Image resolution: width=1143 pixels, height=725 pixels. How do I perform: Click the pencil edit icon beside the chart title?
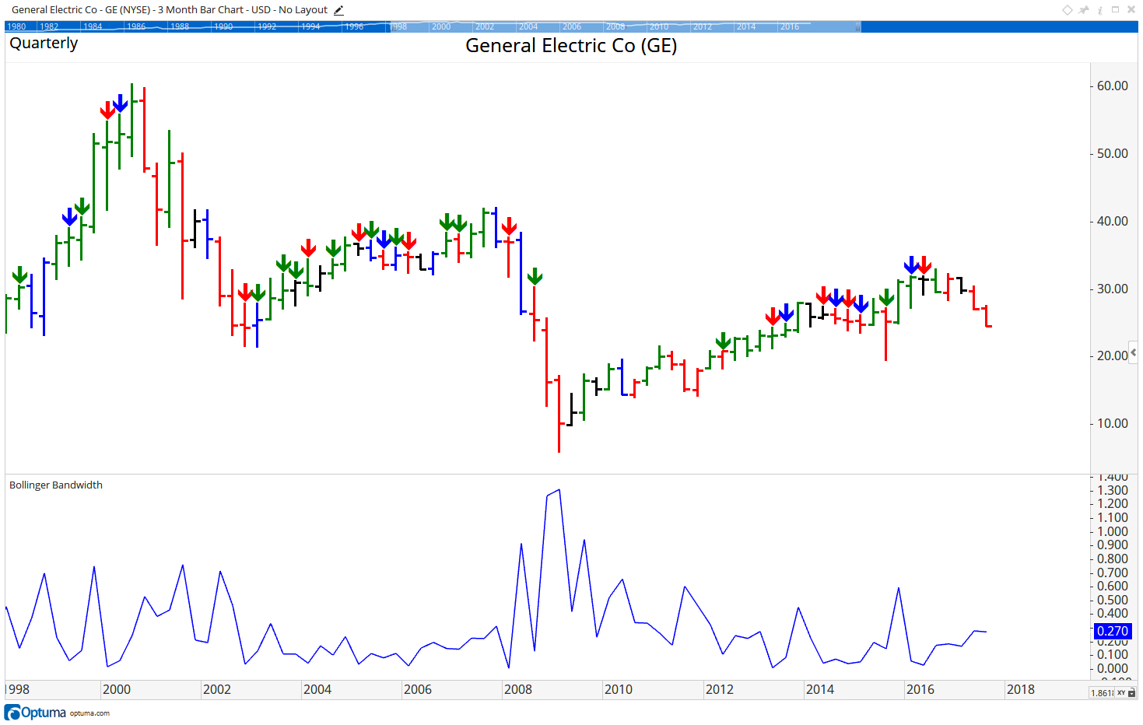coord(338,10)
